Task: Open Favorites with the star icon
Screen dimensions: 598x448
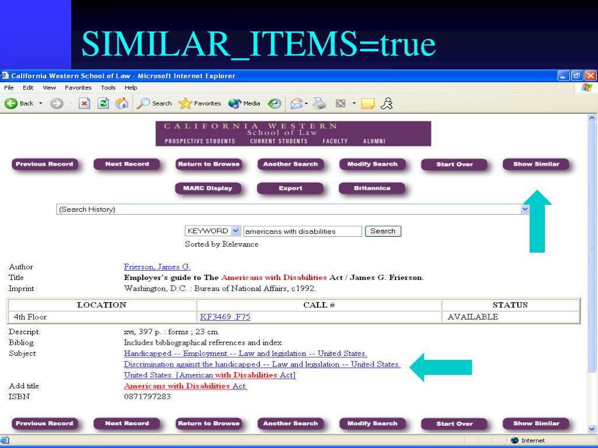Action: click(x=185, y=103)
